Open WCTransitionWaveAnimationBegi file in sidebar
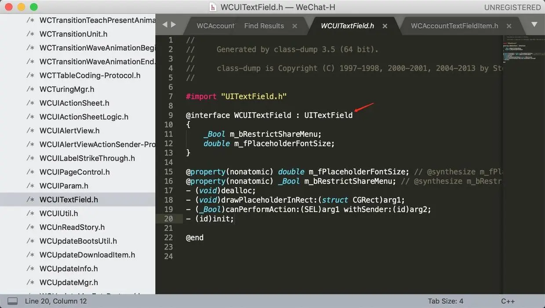Viewport: 545px width, 308px height. (98, 48)
